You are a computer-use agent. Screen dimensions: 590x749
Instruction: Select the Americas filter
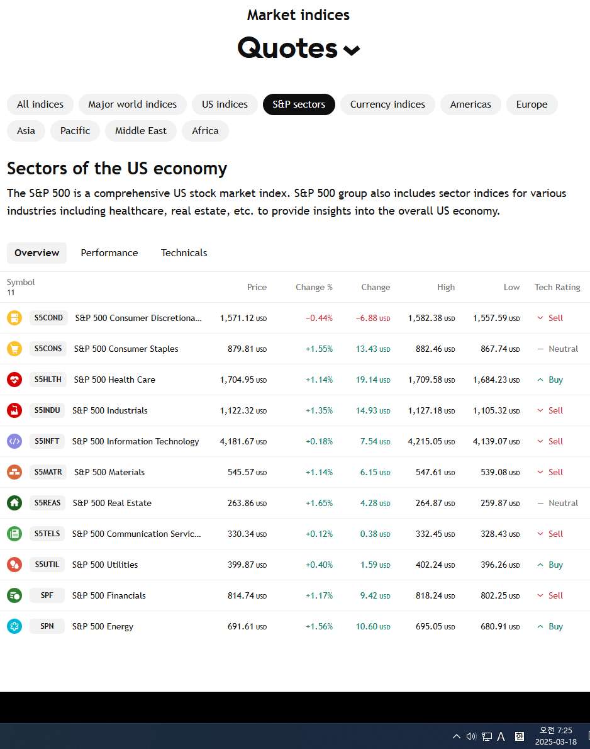click(x=470, y=104)
